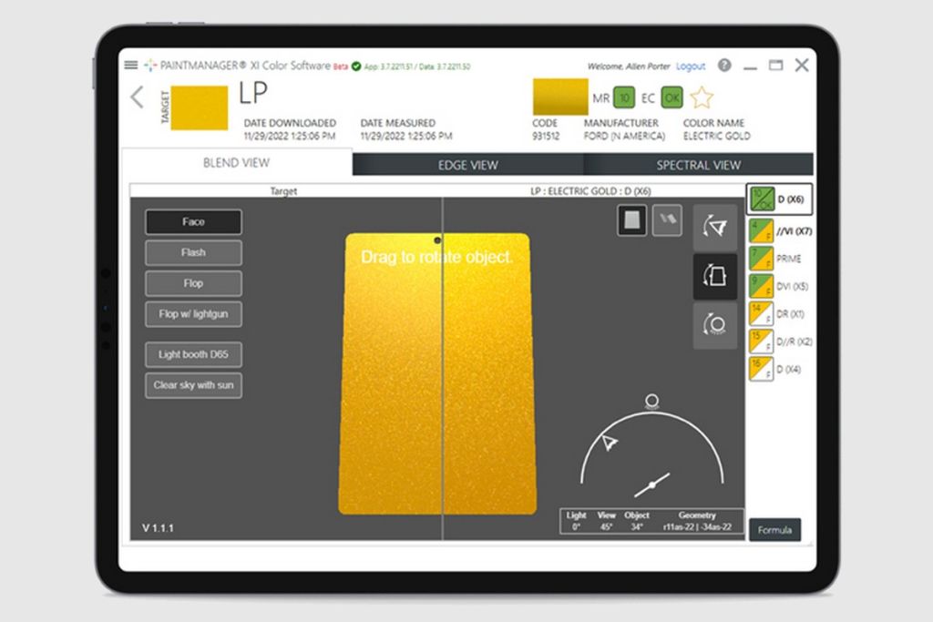The width and height of the screenshot is (933, 622).
Task: Select the rotate light source tool
Action: (x=715, y=325)
